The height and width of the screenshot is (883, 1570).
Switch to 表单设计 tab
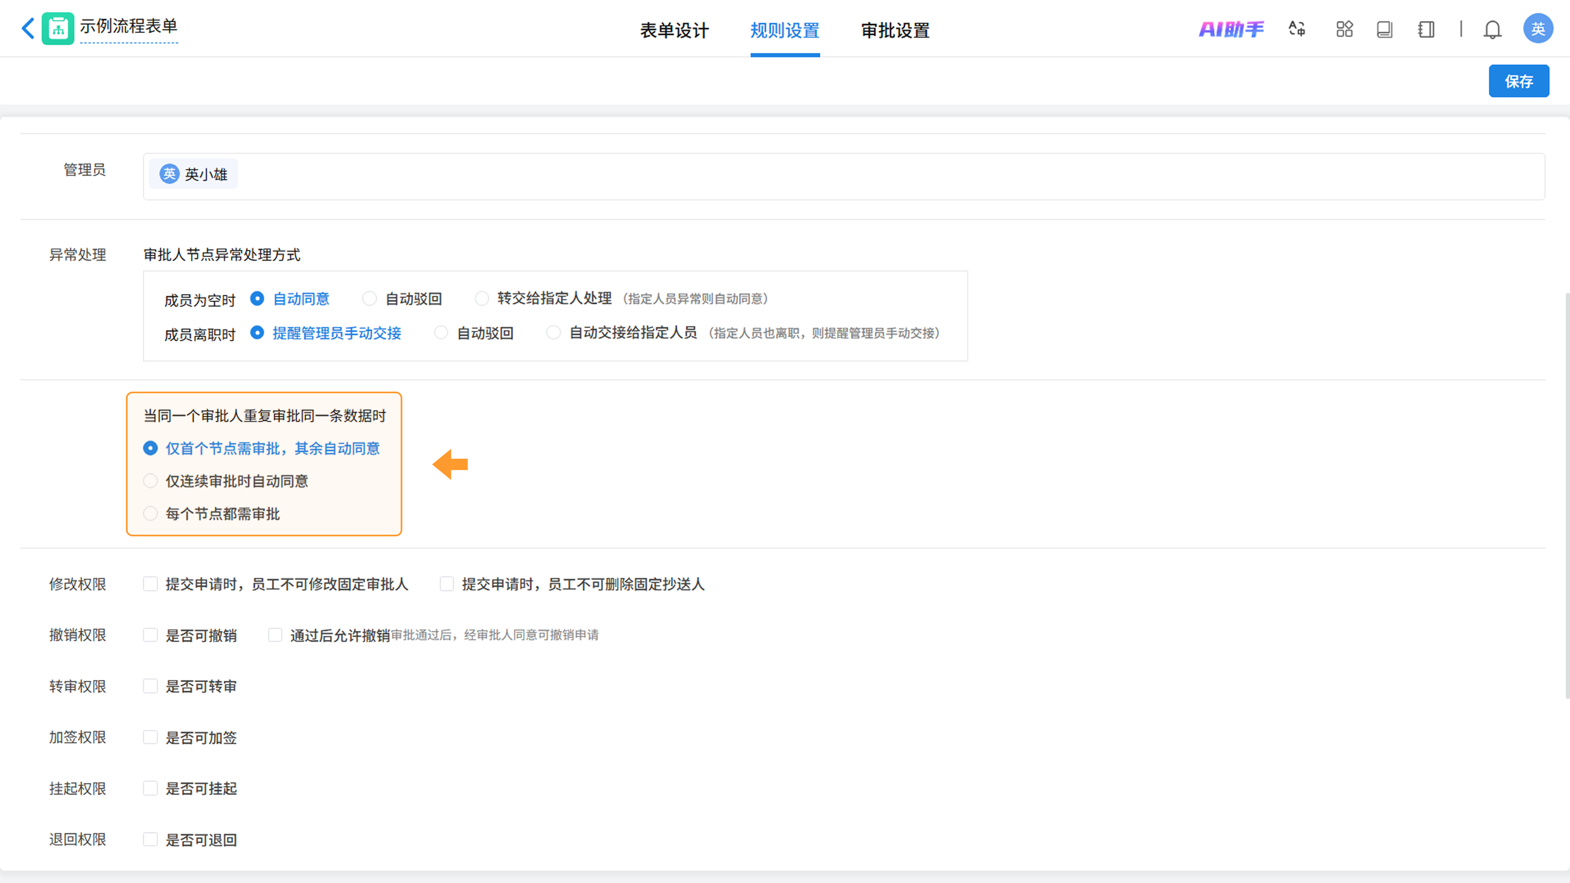(x=674, y=30)
